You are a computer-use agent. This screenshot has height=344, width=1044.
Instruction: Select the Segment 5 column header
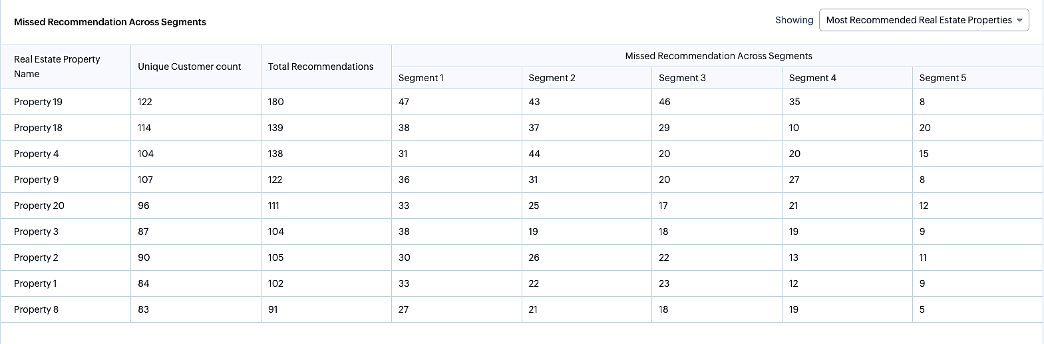[943, 78]
